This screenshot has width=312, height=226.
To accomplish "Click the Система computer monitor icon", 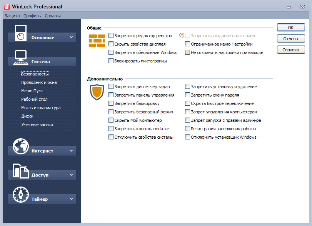I will pyautogui.click(x=21, y=57).
